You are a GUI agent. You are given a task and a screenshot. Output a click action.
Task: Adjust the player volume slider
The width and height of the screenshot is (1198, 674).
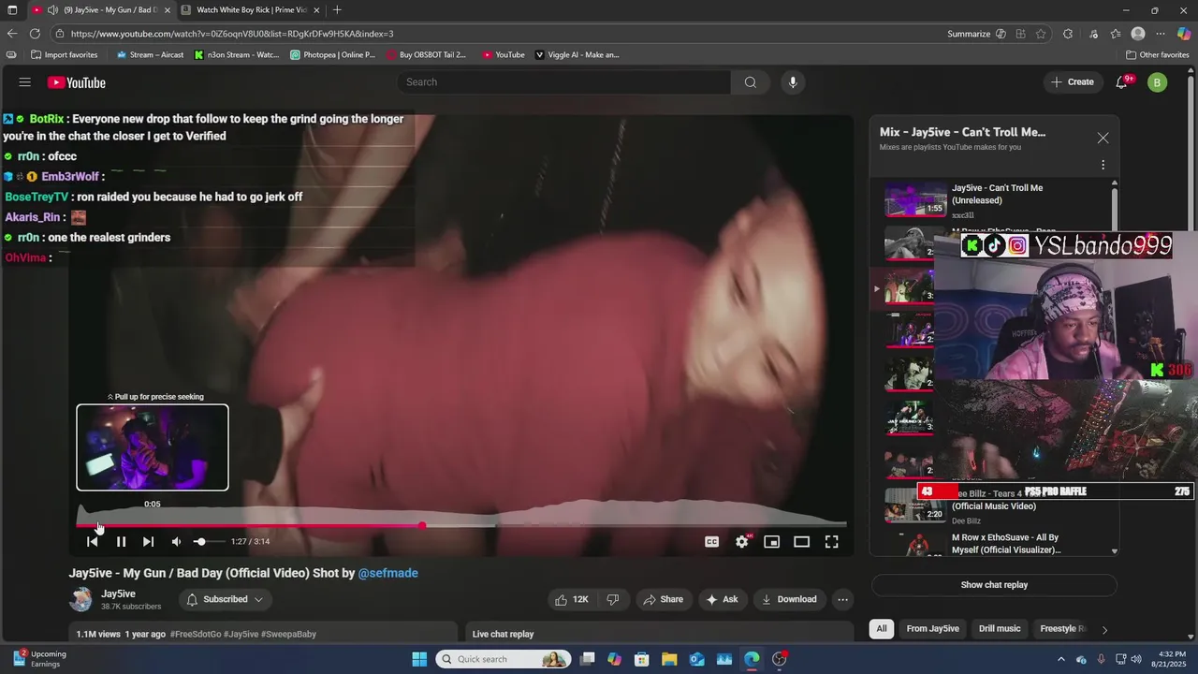[208, 541]
